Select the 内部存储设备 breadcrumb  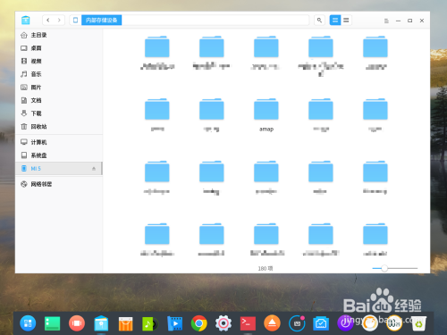(102, 21)
